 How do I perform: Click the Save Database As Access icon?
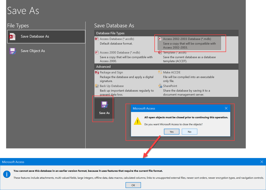click(x=12, y=37)
